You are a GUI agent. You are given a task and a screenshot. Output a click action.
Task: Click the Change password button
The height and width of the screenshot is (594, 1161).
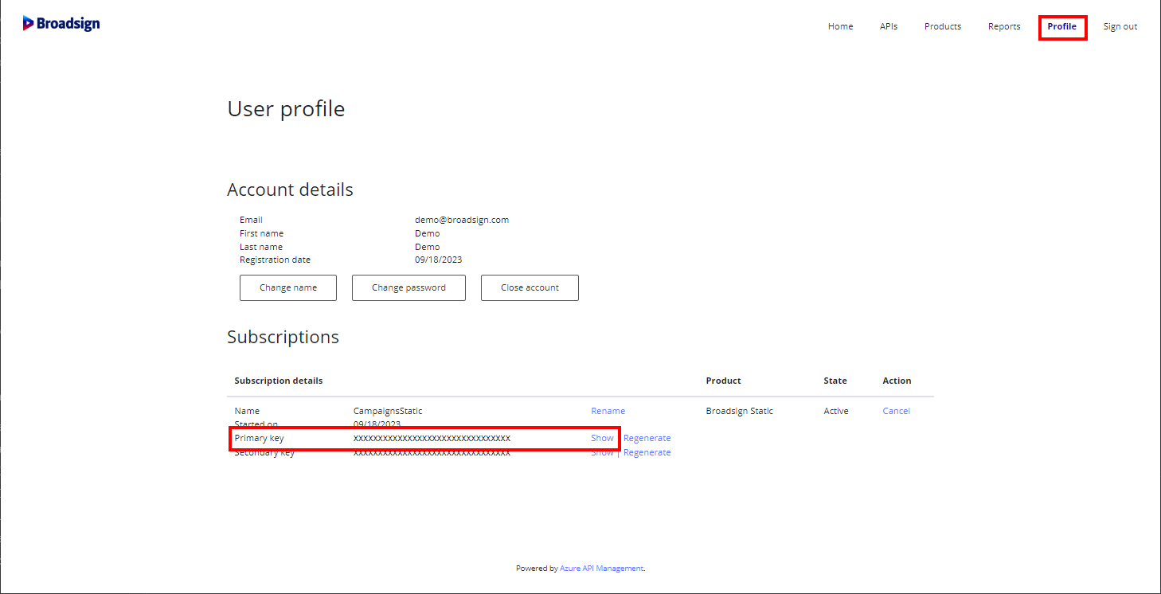click(408, 287)
